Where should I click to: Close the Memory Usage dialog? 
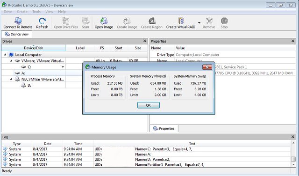[x=207, y=67]
